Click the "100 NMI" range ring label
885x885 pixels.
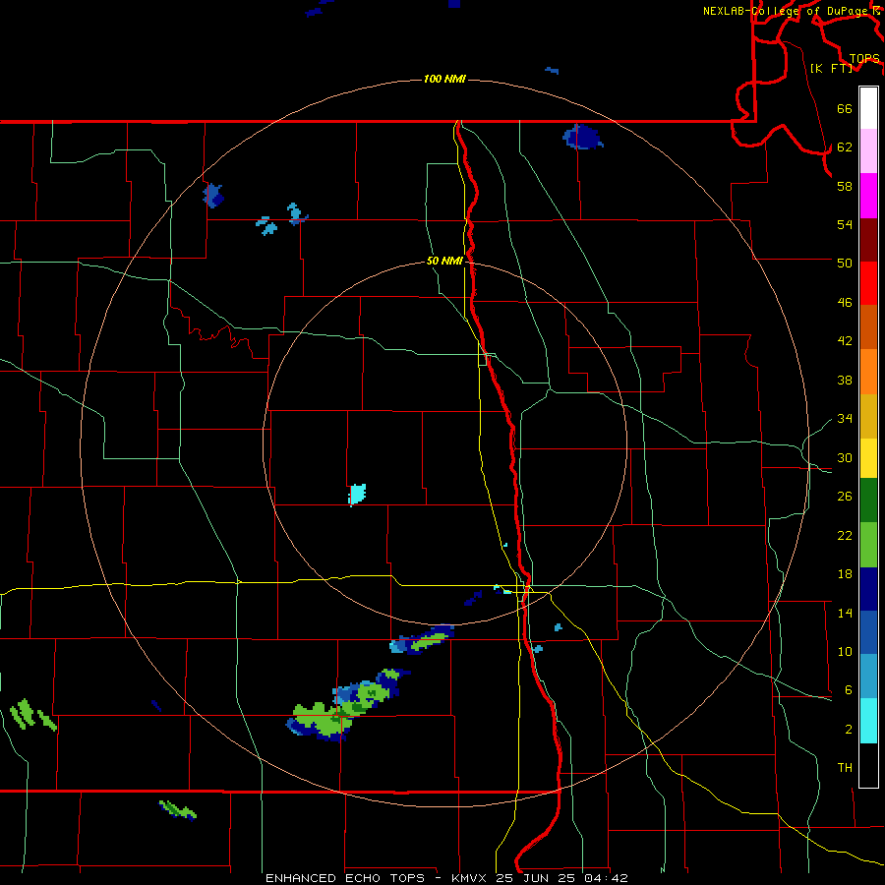[444, 79]
